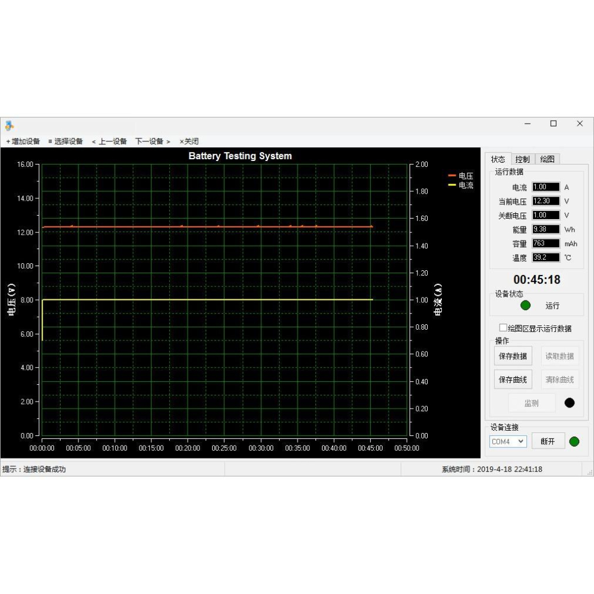Switch to the 绘图 tab
This screenshot has width=594, height=594.
tap(547, 159)
